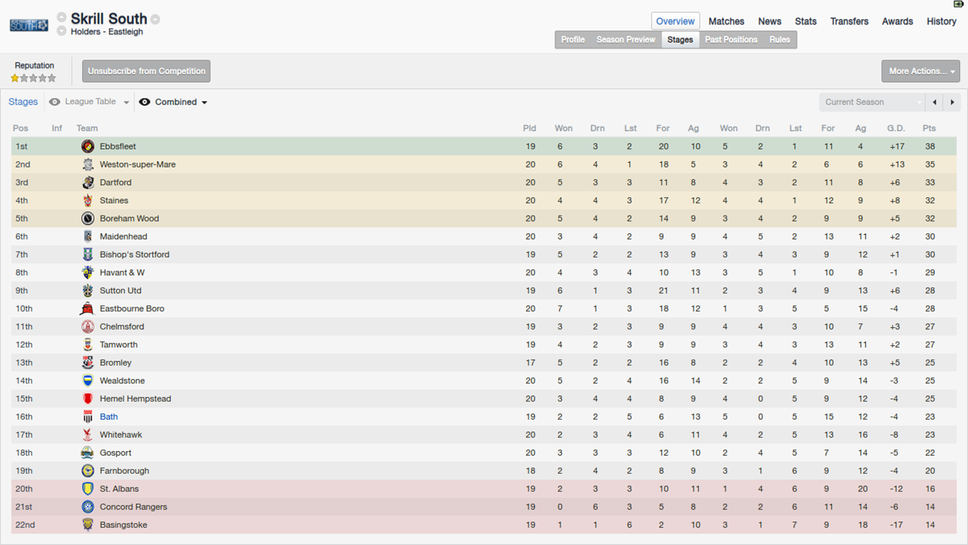Click Unsubscribe from Competition button
Image resolution: width=968 pixels, height=545 pixels.
point(146,71)
